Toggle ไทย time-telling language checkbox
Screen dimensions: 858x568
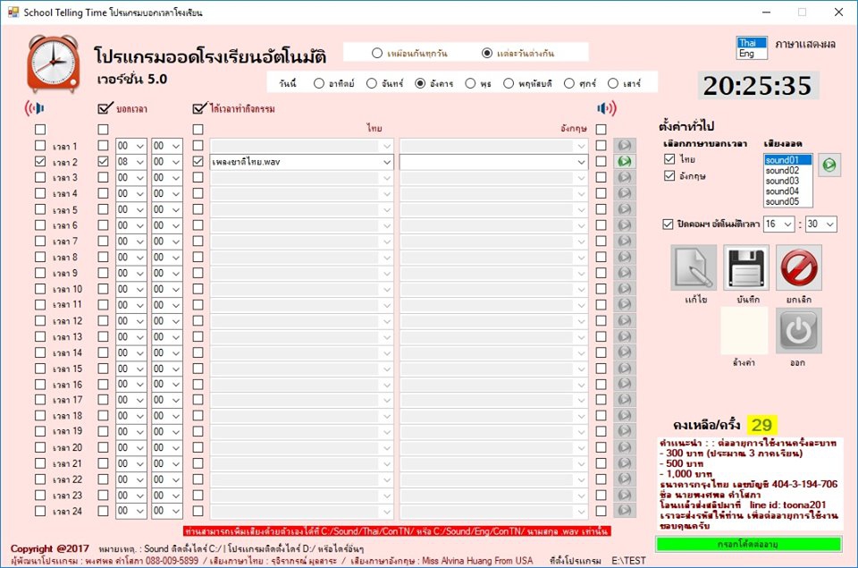(x=669, y=159)
